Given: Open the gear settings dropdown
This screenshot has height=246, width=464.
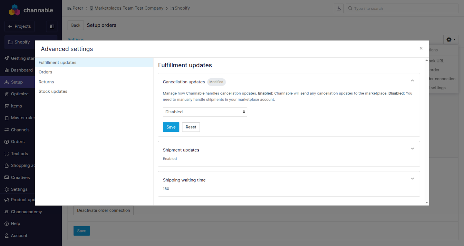Looking at the screenshot, I should coord(450,40).
